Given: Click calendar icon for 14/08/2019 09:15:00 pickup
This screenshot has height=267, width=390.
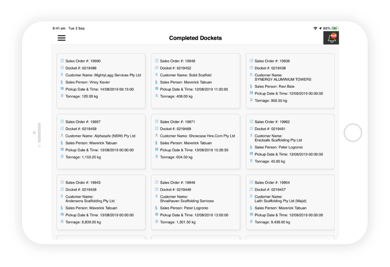Looking at the screenshot, I should [62, 89].
